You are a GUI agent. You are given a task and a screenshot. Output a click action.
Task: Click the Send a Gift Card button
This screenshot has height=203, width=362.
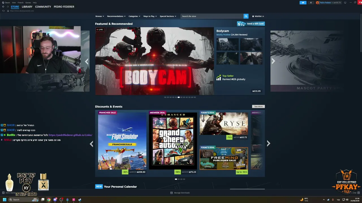251,24
